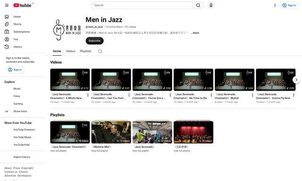The width and height of the screenshot is (302, 181).
Task: Open Subscriptions in the sidebar
Action: 23,32
